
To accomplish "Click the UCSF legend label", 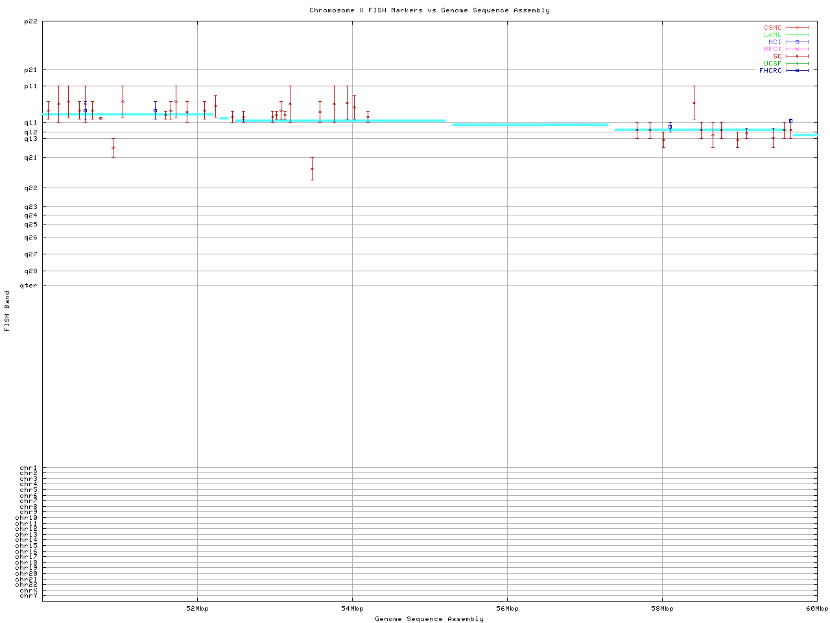I will click(772, 64).
